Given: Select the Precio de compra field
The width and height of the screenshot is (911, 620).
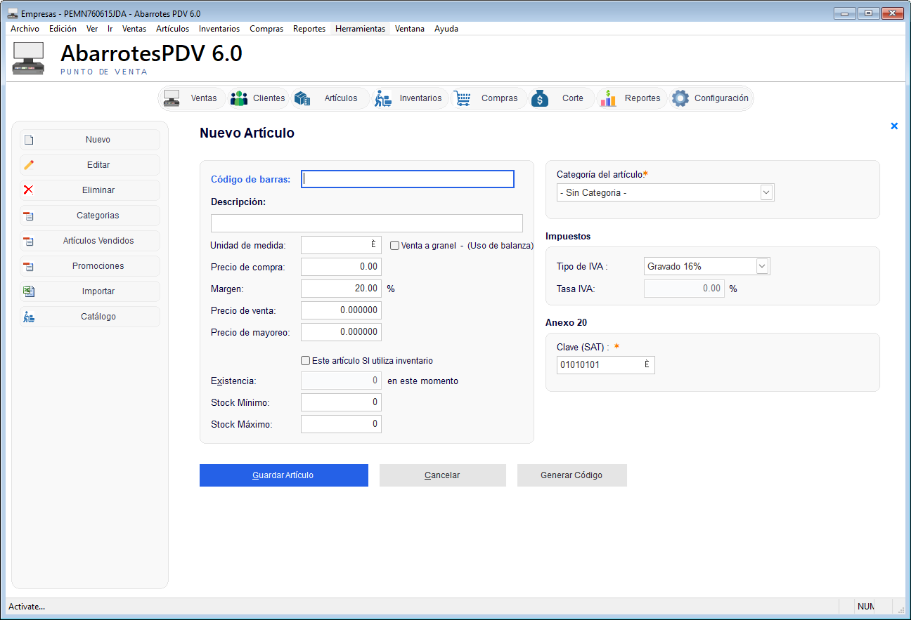Looking at the screenshot, I should coord(341,267).
